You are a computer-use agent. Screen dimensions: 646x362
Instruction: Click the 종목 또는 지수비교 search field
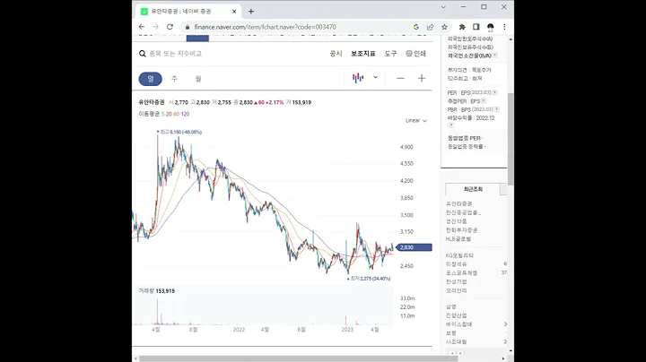(x=176, y=54)
